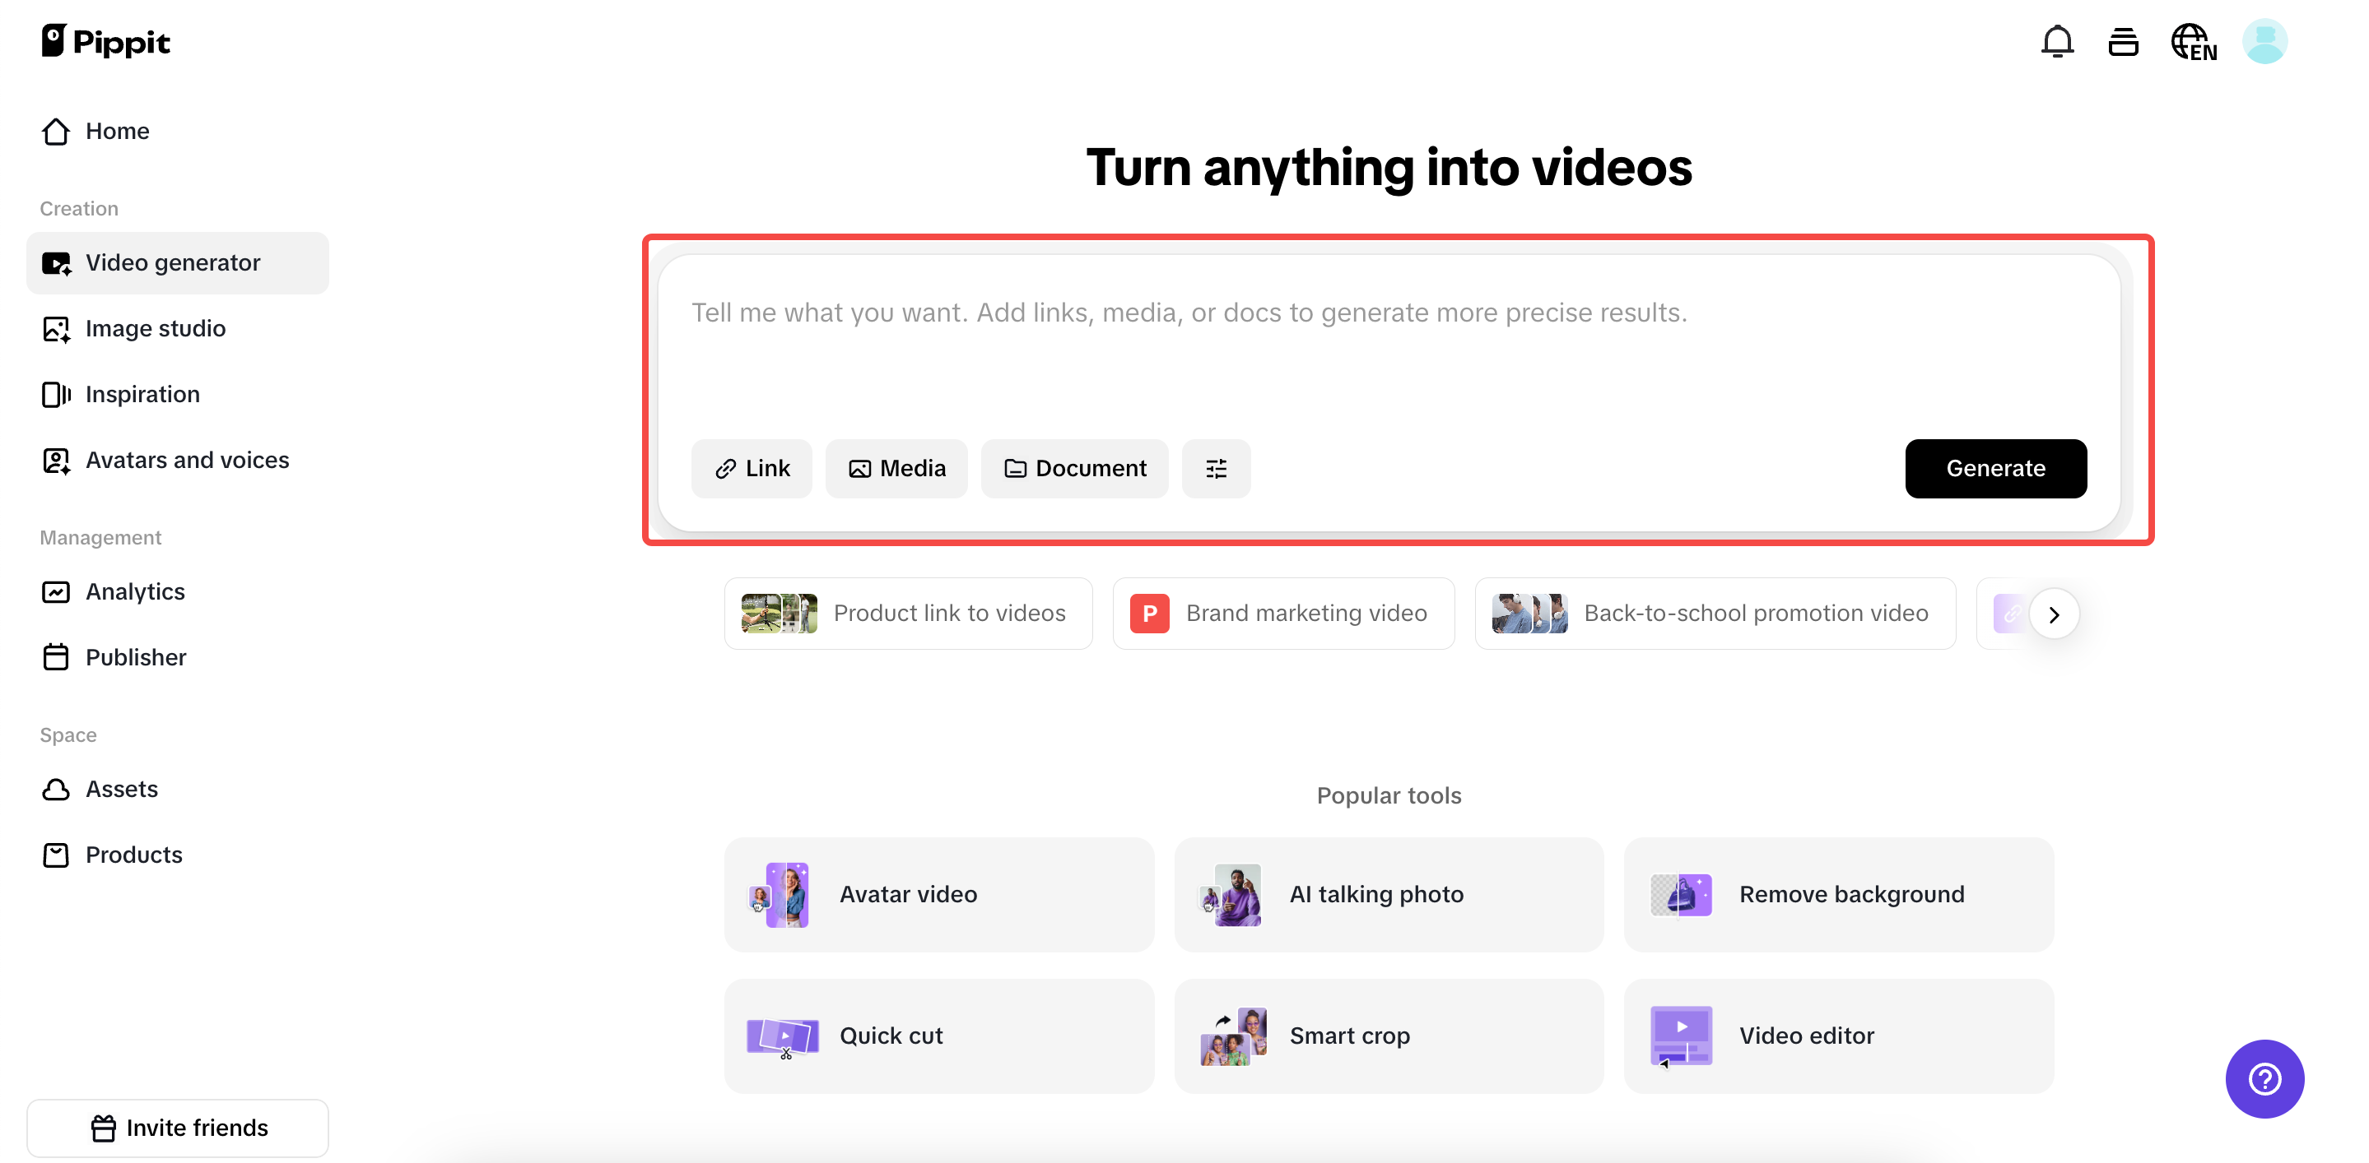2369x1163 pixels.
Task: Open Image studio from the sidebar
Action: (x=156, y=328)
